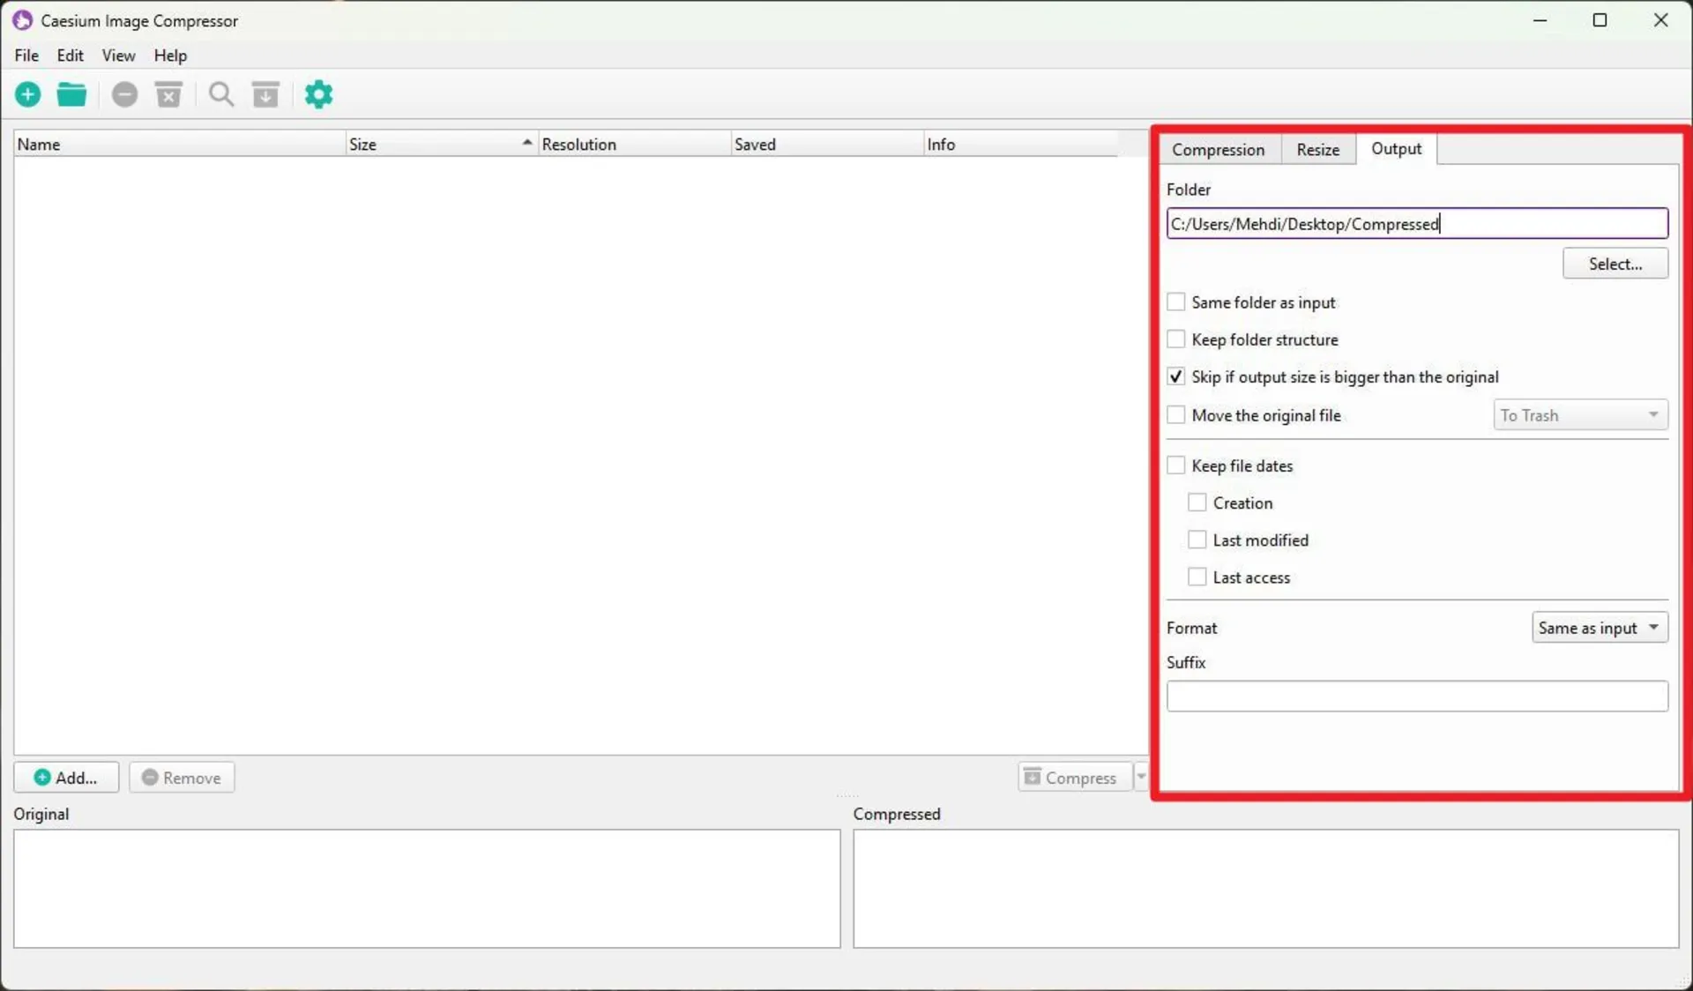Toggle Keep folder structure checkbox

pos(1175,339)
